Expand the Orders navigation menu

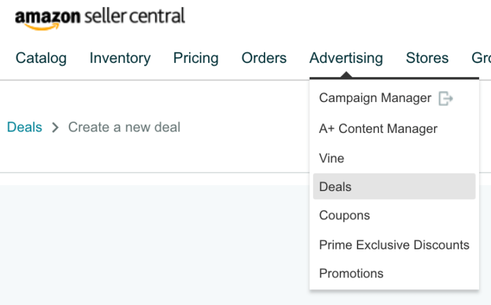coord(264,58)
